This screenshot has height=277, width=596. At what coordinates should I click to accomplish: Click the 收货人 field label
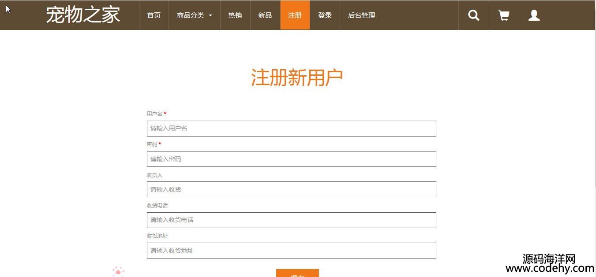point(154,175)
